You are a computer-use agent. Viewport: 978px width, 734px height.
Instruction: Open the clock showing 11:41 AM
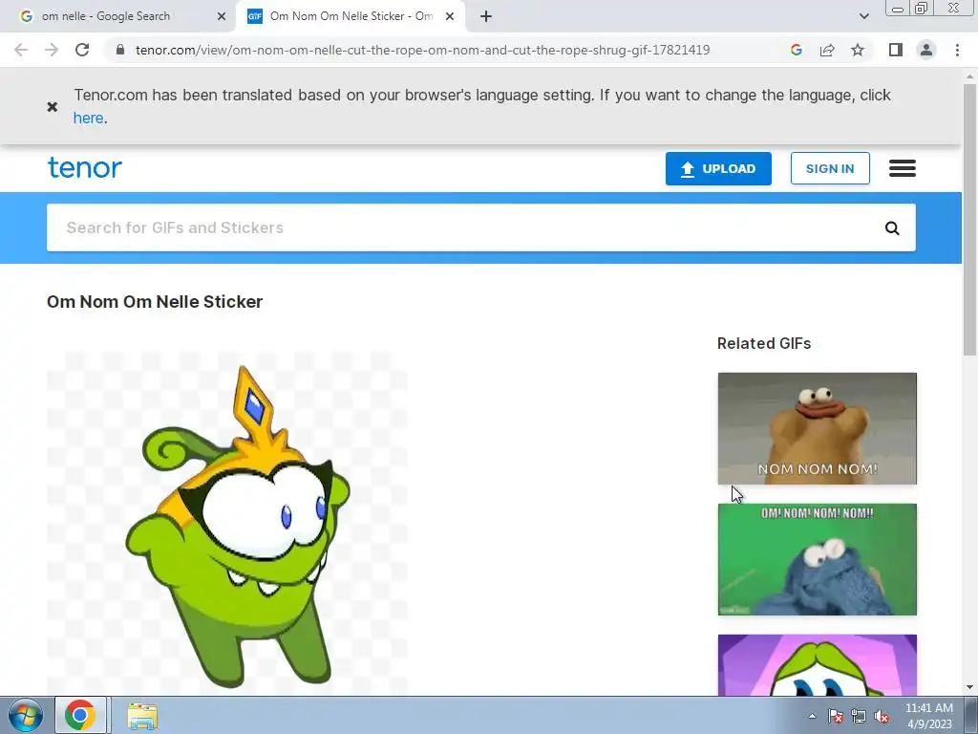coord(928,716)
